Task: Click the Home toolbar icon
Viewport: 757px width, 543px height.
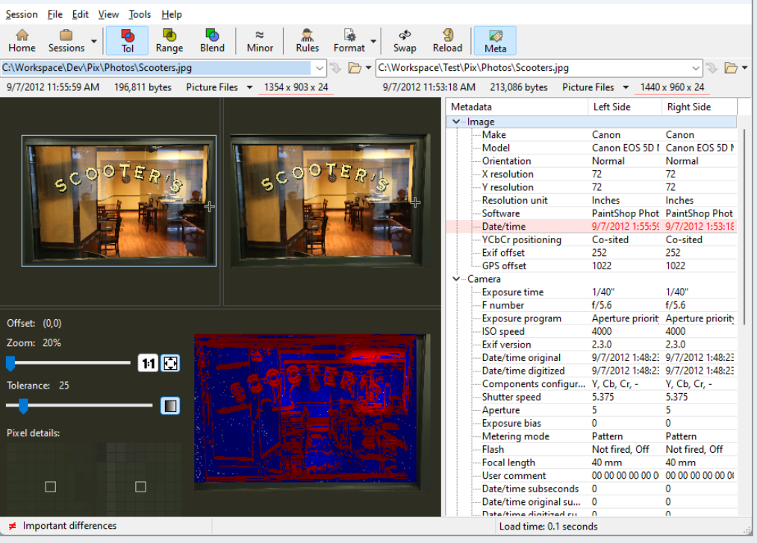Action: point(22,41)
